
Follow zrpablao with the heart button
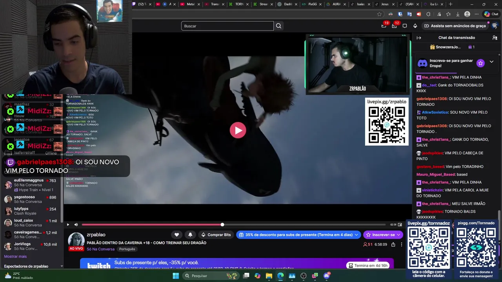176,235
